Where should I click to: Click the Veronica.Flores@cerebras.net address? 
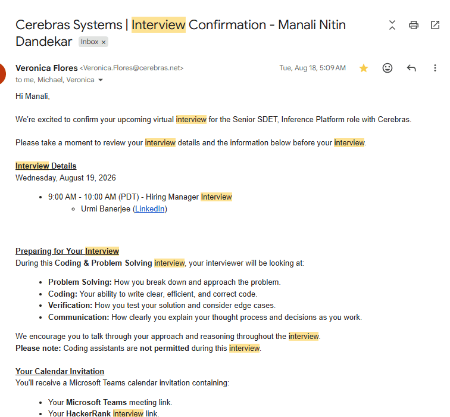pos(132,68)
